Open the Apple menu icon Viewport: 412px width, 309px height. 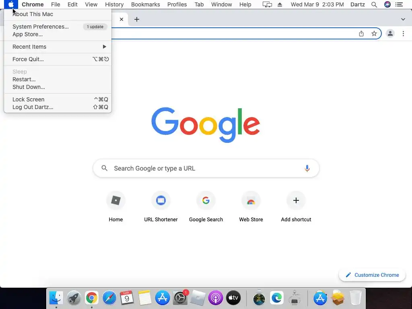[11, 4]
